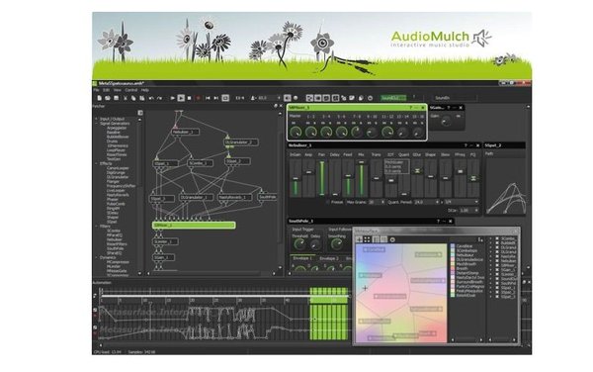Screen dimensions: 593x372
Task: Click the red Record button
Action: point(198,98)
